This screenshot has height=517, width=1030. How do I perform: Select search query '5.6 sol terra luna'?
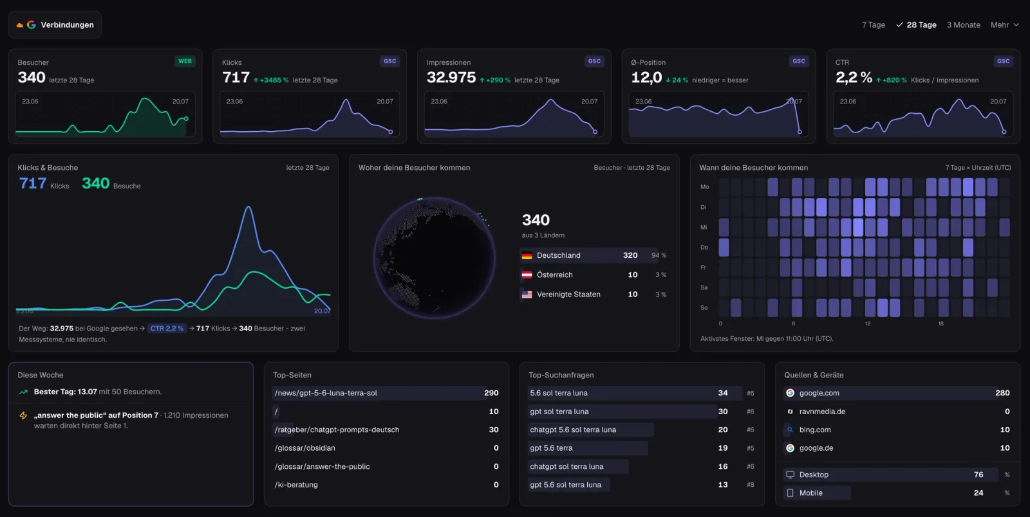642,393
